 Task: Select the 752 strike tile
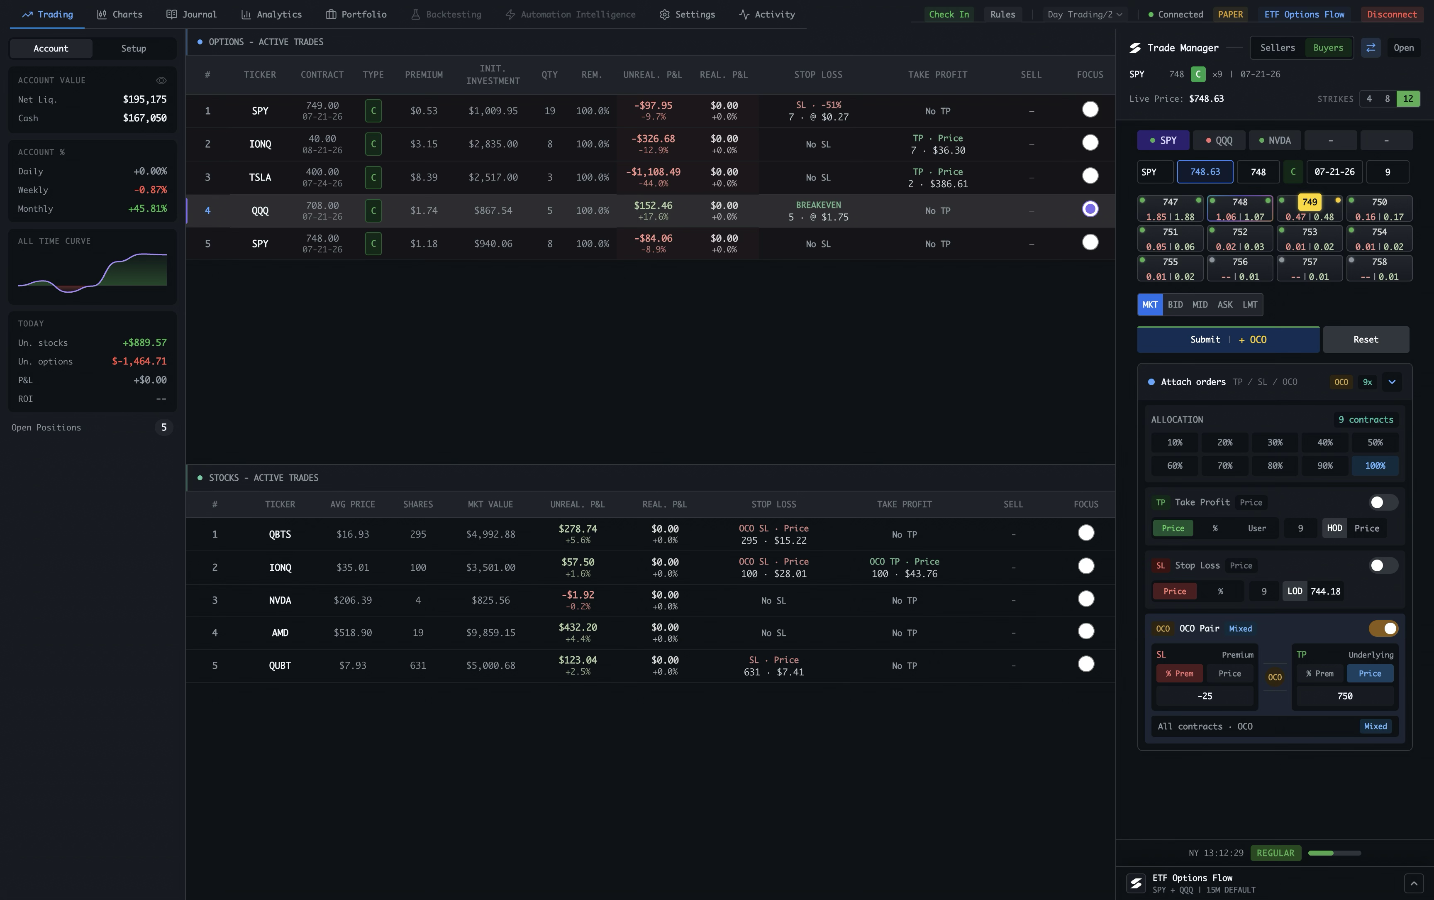pos(1239,239)
